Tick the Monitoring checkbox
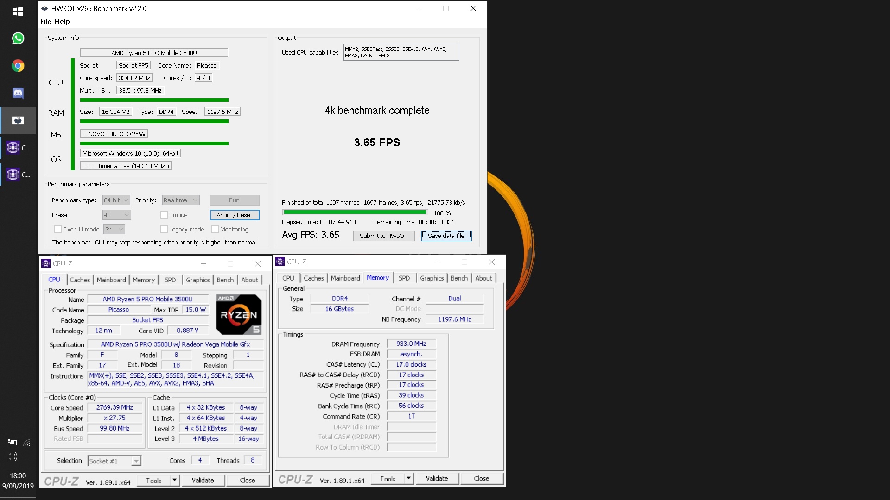 (215, 229)
